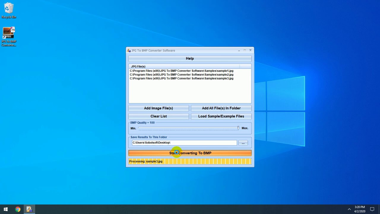
Task: Open the Windows Start menu
Action: point(5,209)
